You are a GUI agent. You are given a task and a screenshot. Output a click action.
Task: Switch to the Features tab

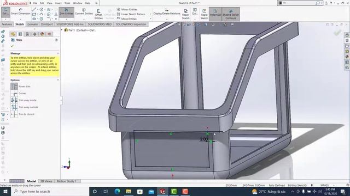point(7,24)
